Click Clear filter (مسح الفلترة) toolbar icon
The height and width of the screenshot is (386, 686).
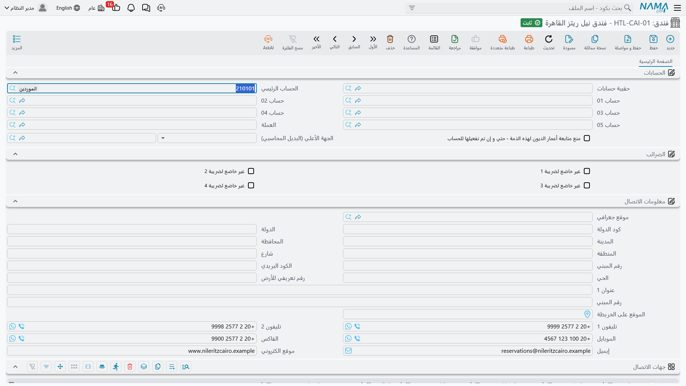coord(293,39)
